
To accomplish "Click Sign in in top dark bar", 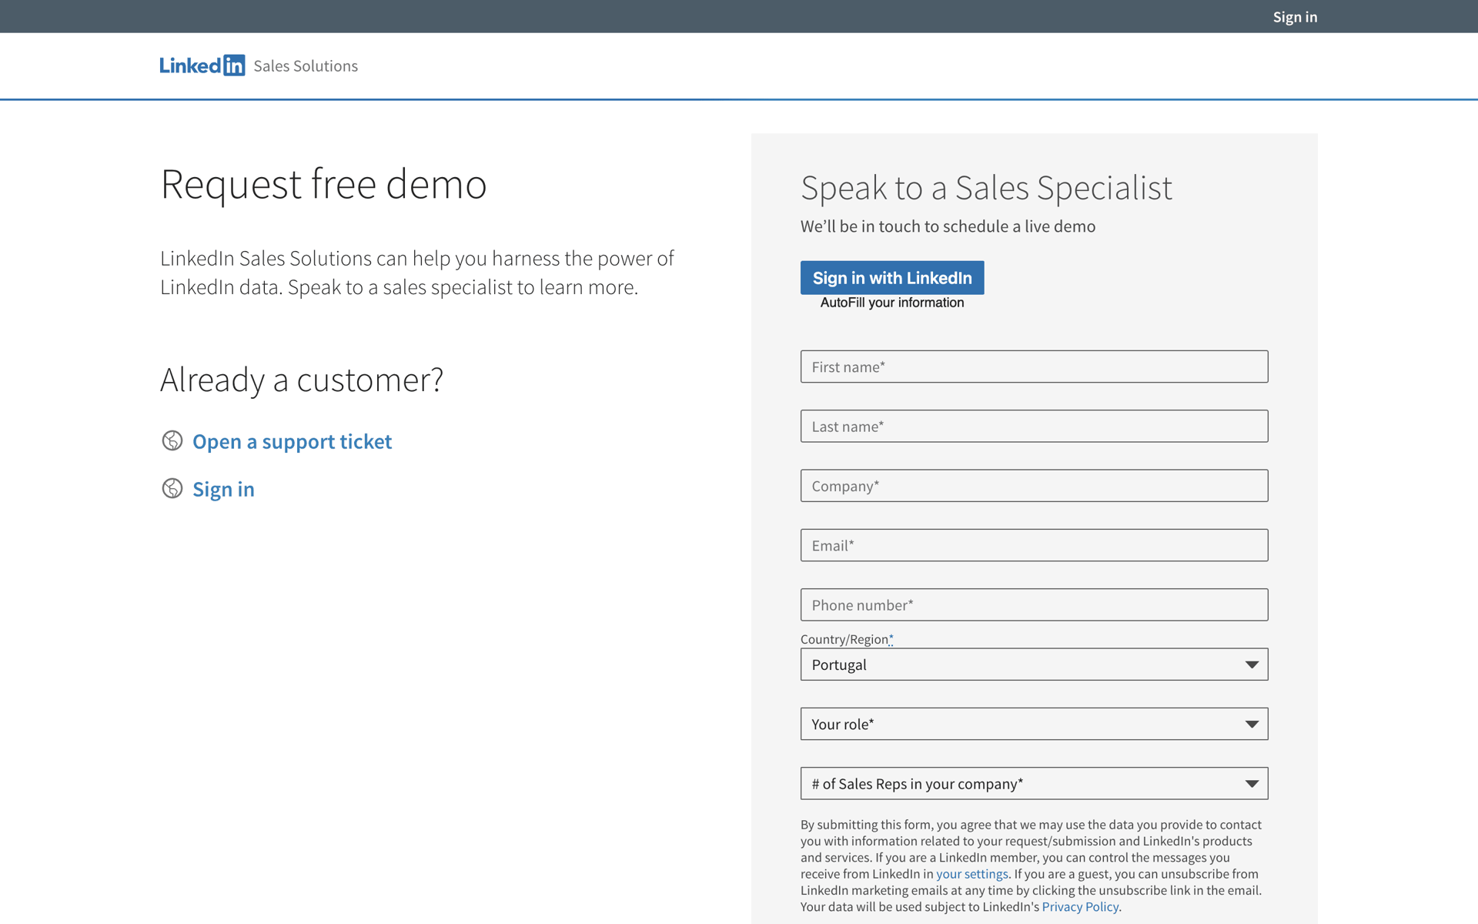I will tap(1295, 17).
